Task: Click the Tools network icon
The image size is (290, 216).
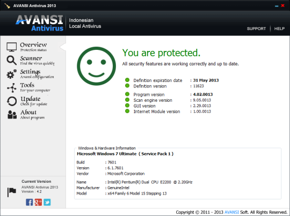Action: click(12, 87)
